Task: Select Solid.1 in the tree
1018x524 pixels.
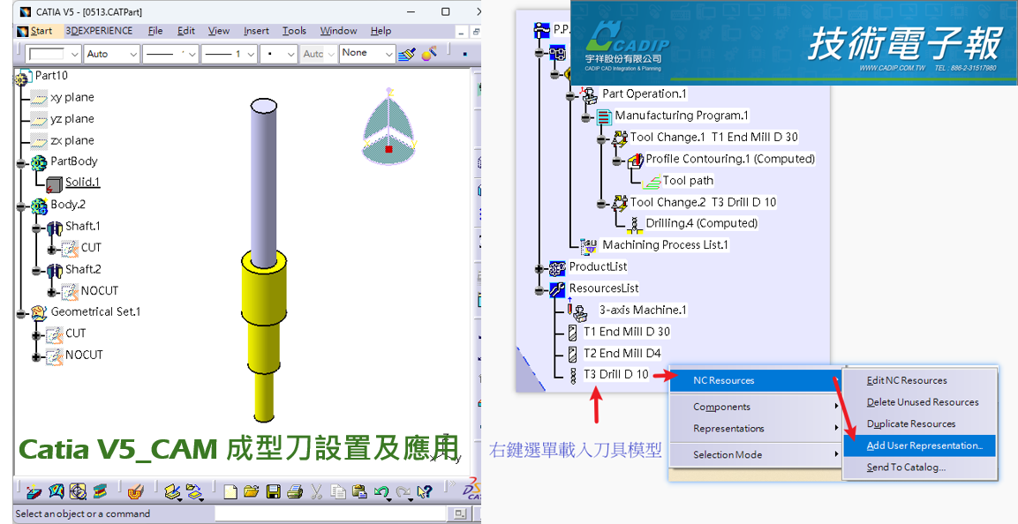Action: click(x=82, y=183)
